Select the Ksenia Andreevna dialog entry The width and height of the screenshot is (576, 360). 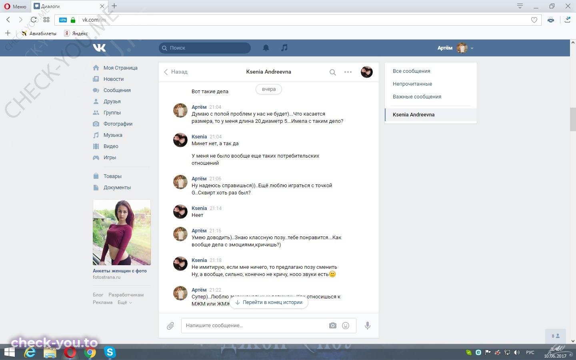tap(431, 115)
